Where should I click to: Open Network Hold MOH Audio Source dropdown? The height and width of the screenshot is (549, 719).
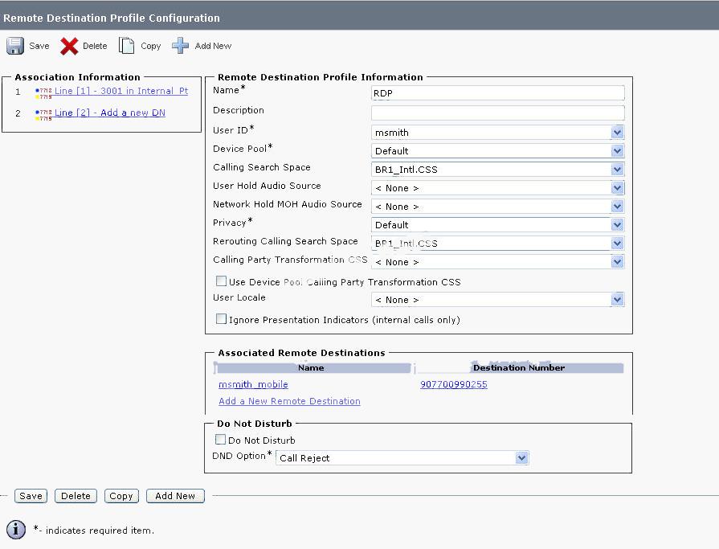(x=497, y=207)
